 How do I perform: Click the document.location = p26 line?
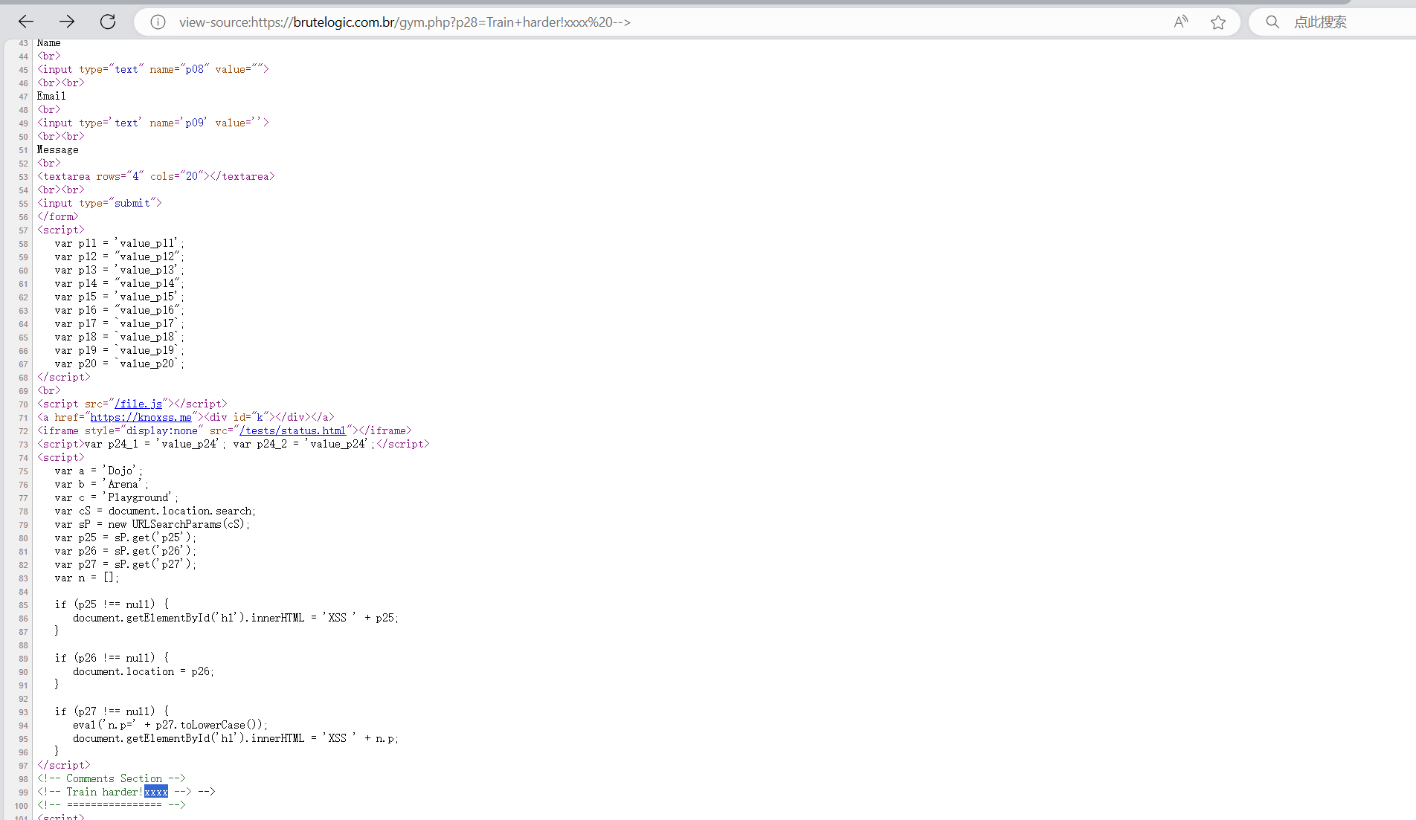pos(143,671)
